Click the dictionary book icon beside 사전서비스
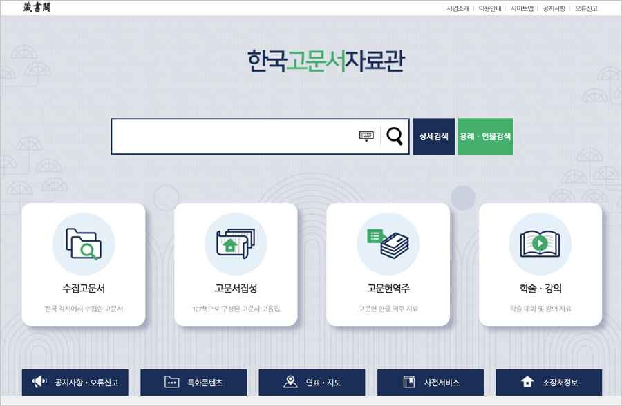This screenshot has width=622, height=406. pyautogui.click(x=409, y=382)
